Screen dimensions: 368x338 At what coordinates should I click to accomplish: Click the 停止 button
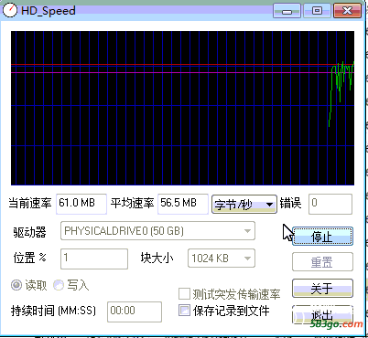click(x=322, y=237)
